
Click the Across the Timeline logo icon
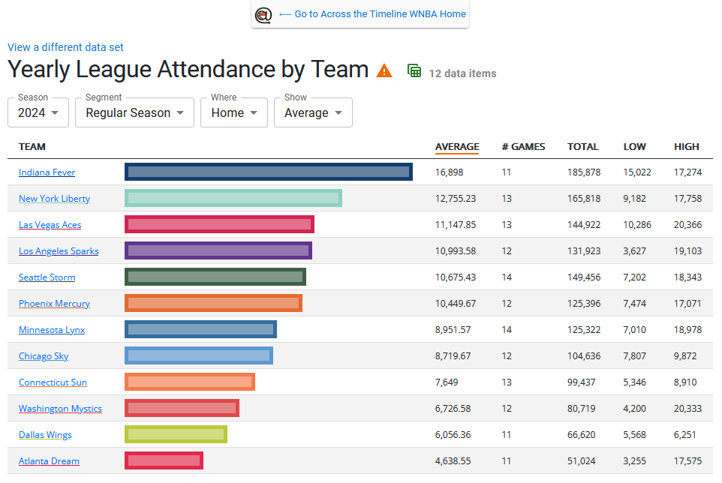263,14
